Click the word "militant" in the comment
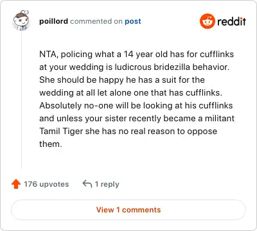Viewport: 257px width, 231px height. pos(220,118)
